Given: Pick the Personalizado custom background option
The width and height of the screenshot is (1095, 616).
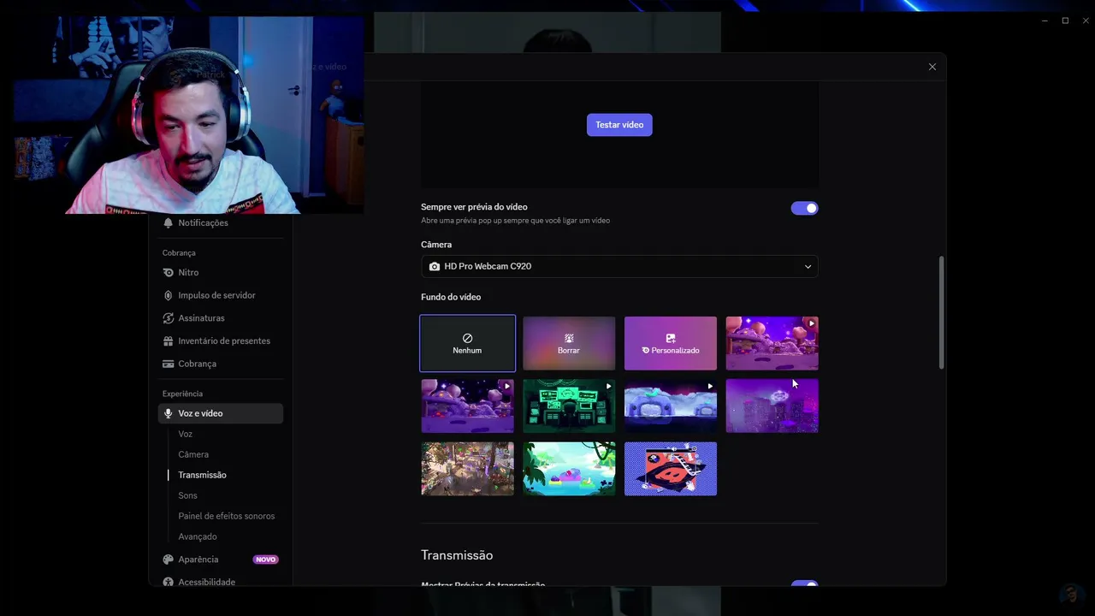Looking at the screenshot, I should pos(671,343).
